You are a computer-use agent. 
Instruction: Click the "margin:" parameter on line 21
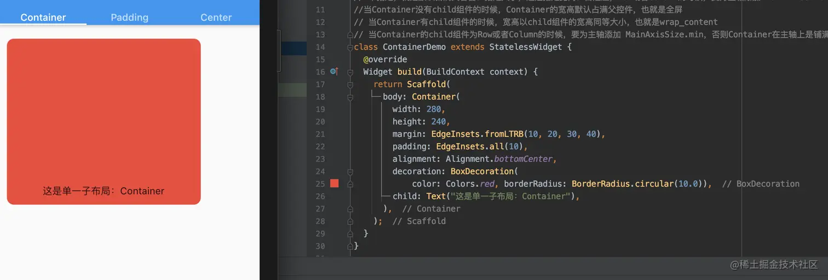pyautogui.click(x=410, y=134)
